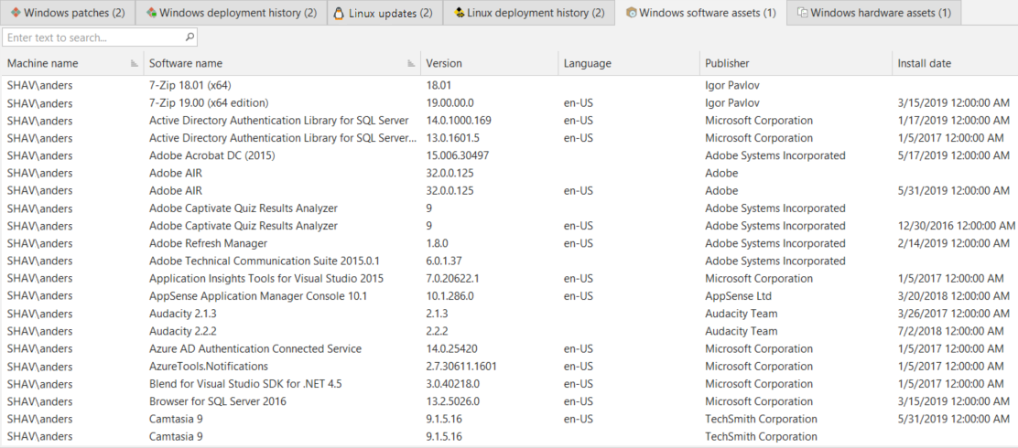Click version 14.0.25420 cell
The height and width of the screenshot is (448, 1018).
click(452, 348)
